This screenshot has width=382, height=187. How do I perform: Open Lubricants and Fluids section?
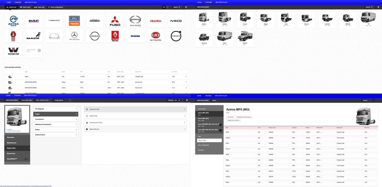[136, 123]
